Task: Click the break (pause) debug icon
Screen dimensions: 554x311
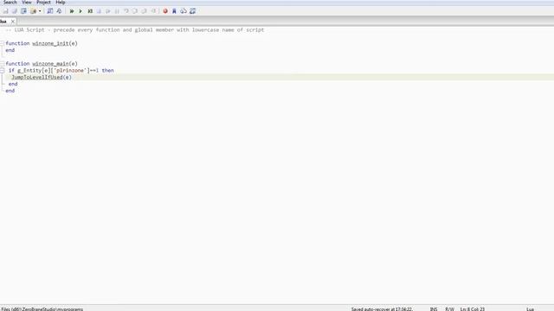Action: point(117,11)
